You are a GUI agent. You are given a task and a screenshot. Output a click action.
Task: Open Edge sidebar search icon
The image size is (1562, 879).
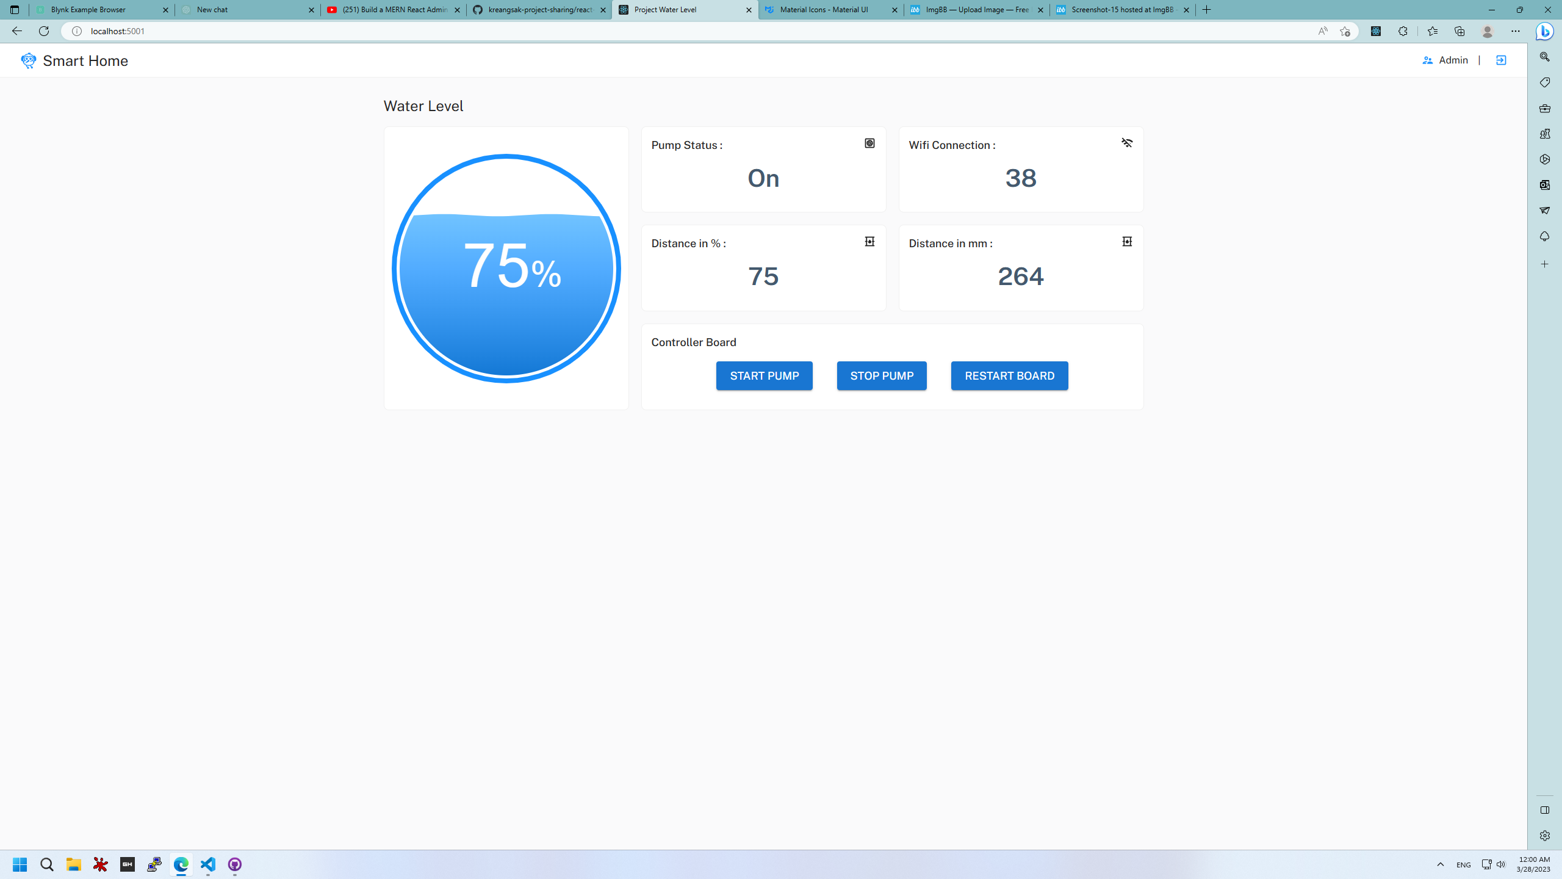point(1544,57)
